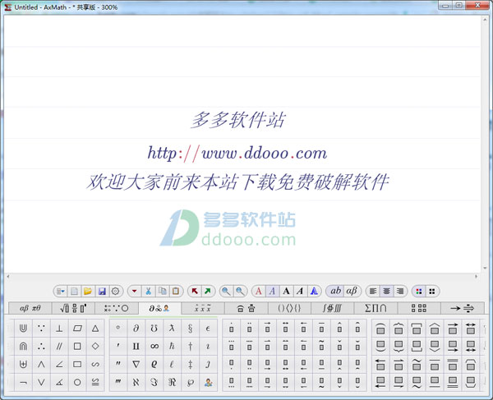Open the square root and fraction templates tab

[73, 308]
